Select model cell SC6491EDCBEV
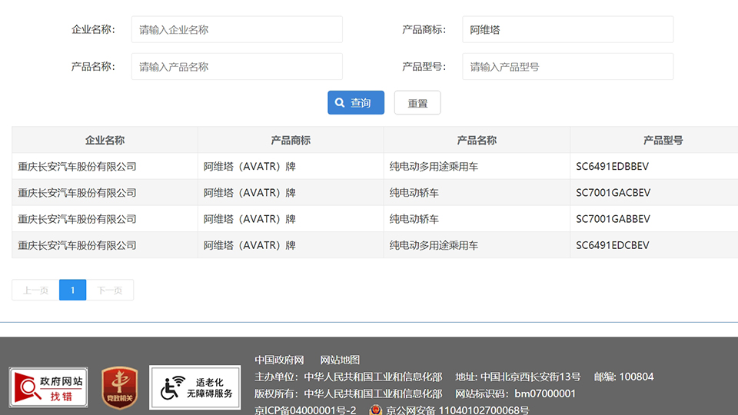Viewport: 738px width, 415px height. click(x=613, y=245)
